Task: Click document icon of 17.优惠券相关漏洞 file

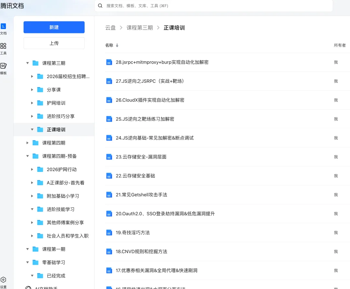Action: [x=109, y=271]
